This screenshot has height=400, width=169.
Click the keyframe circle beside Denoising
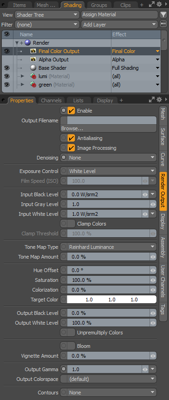[x=64, y=158]
